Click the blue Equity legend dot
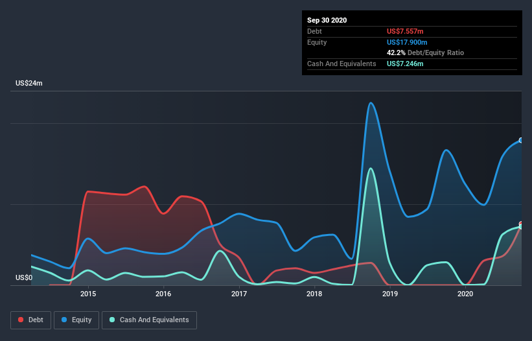 coord(64,320)
